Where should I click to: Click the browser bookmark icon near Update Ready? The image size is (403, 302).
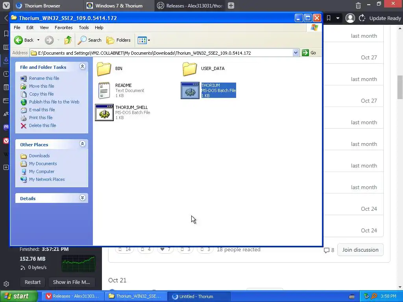[329, 18]
